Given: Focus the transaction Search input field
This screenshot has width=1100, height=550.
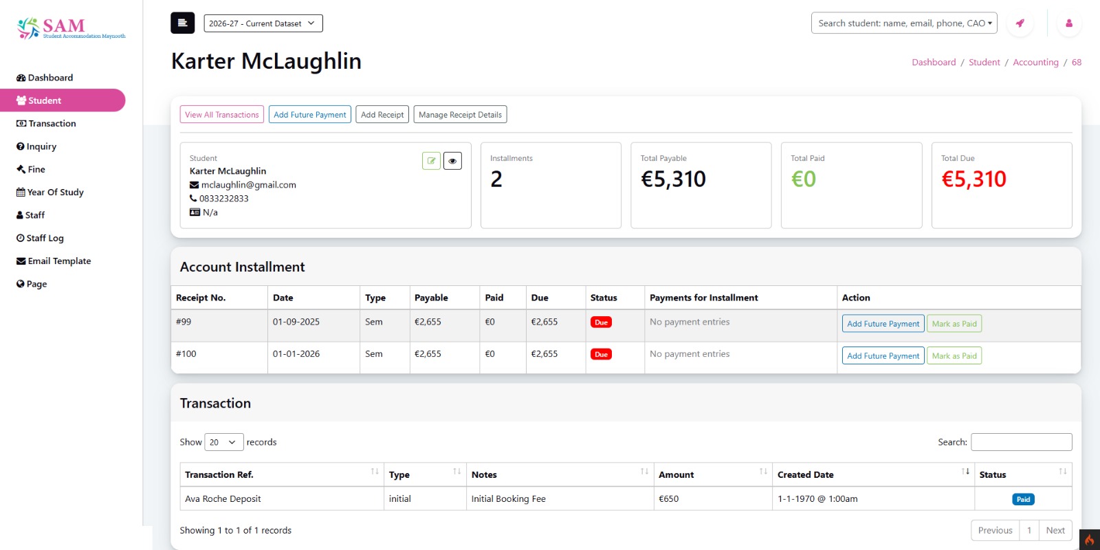Looking at the screenshot, I should tap(1022, 442).
